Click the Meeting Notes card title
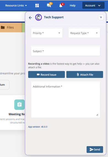 (17, 114)
